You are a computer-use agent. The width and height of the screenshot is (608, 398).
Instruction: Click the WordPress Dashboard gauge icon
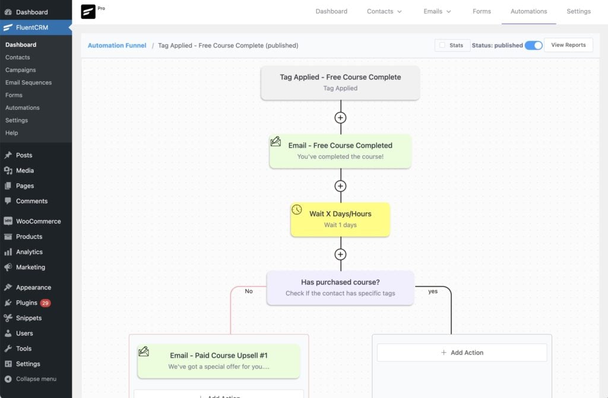point(8,12)
